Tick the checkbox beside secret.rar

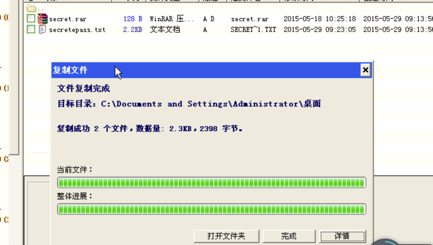30,19
